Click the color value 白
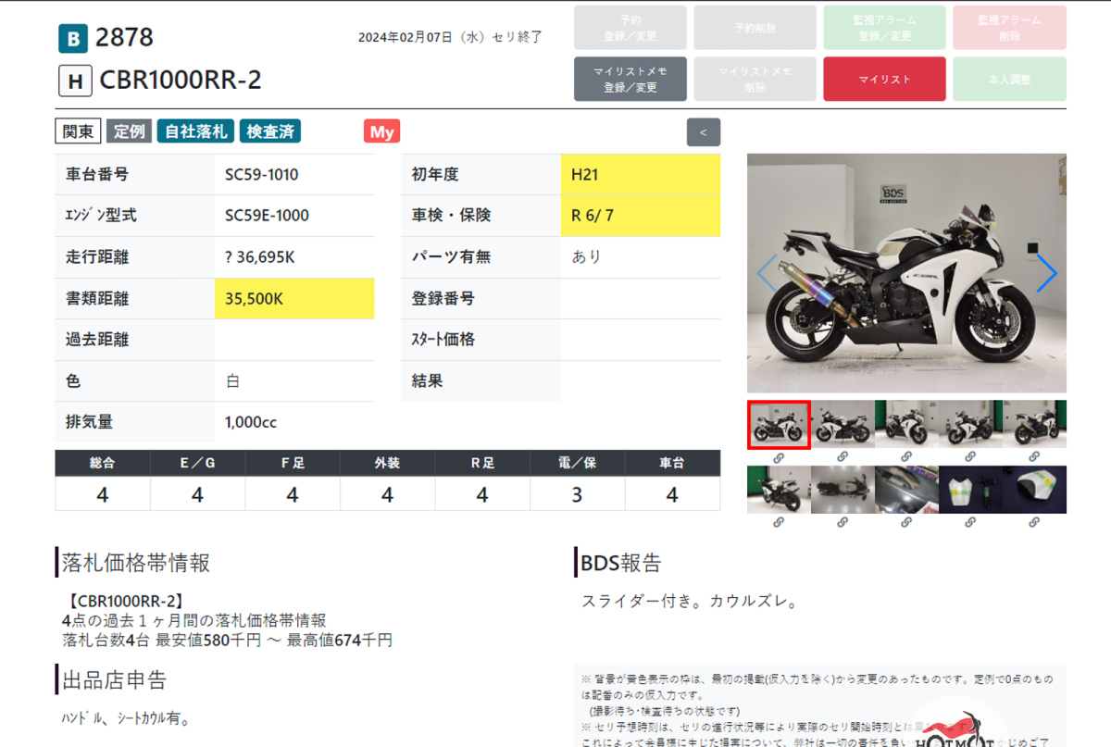Viewport: 1111px width, 747px height. [x=233, y=381]
